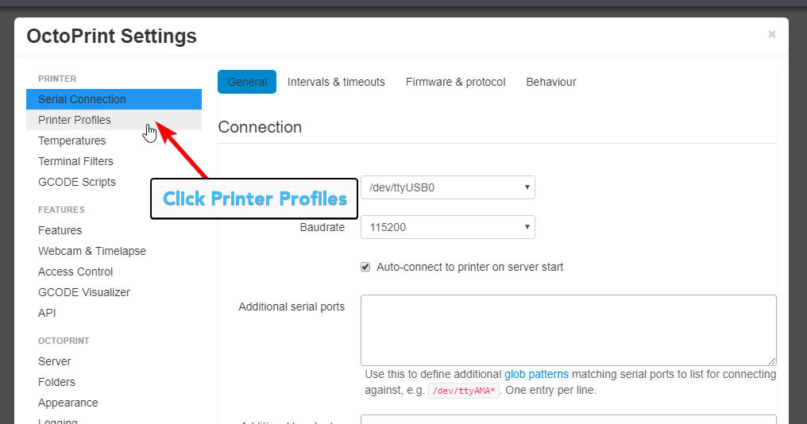Click into the Additional serial ports text area

pyautogui.click(x=568, y=330)
